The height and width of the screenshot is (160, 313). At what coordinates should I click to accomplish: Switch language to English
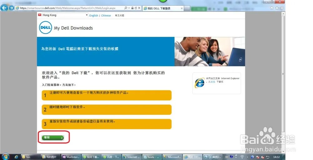(x=94, y=16)
